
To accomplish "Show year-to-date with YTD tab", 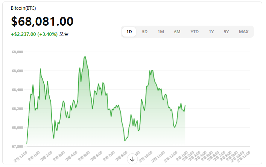I will [195, 32].
